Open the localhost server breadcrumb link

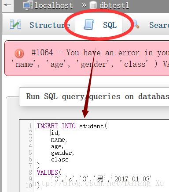[x=54, y=6]
